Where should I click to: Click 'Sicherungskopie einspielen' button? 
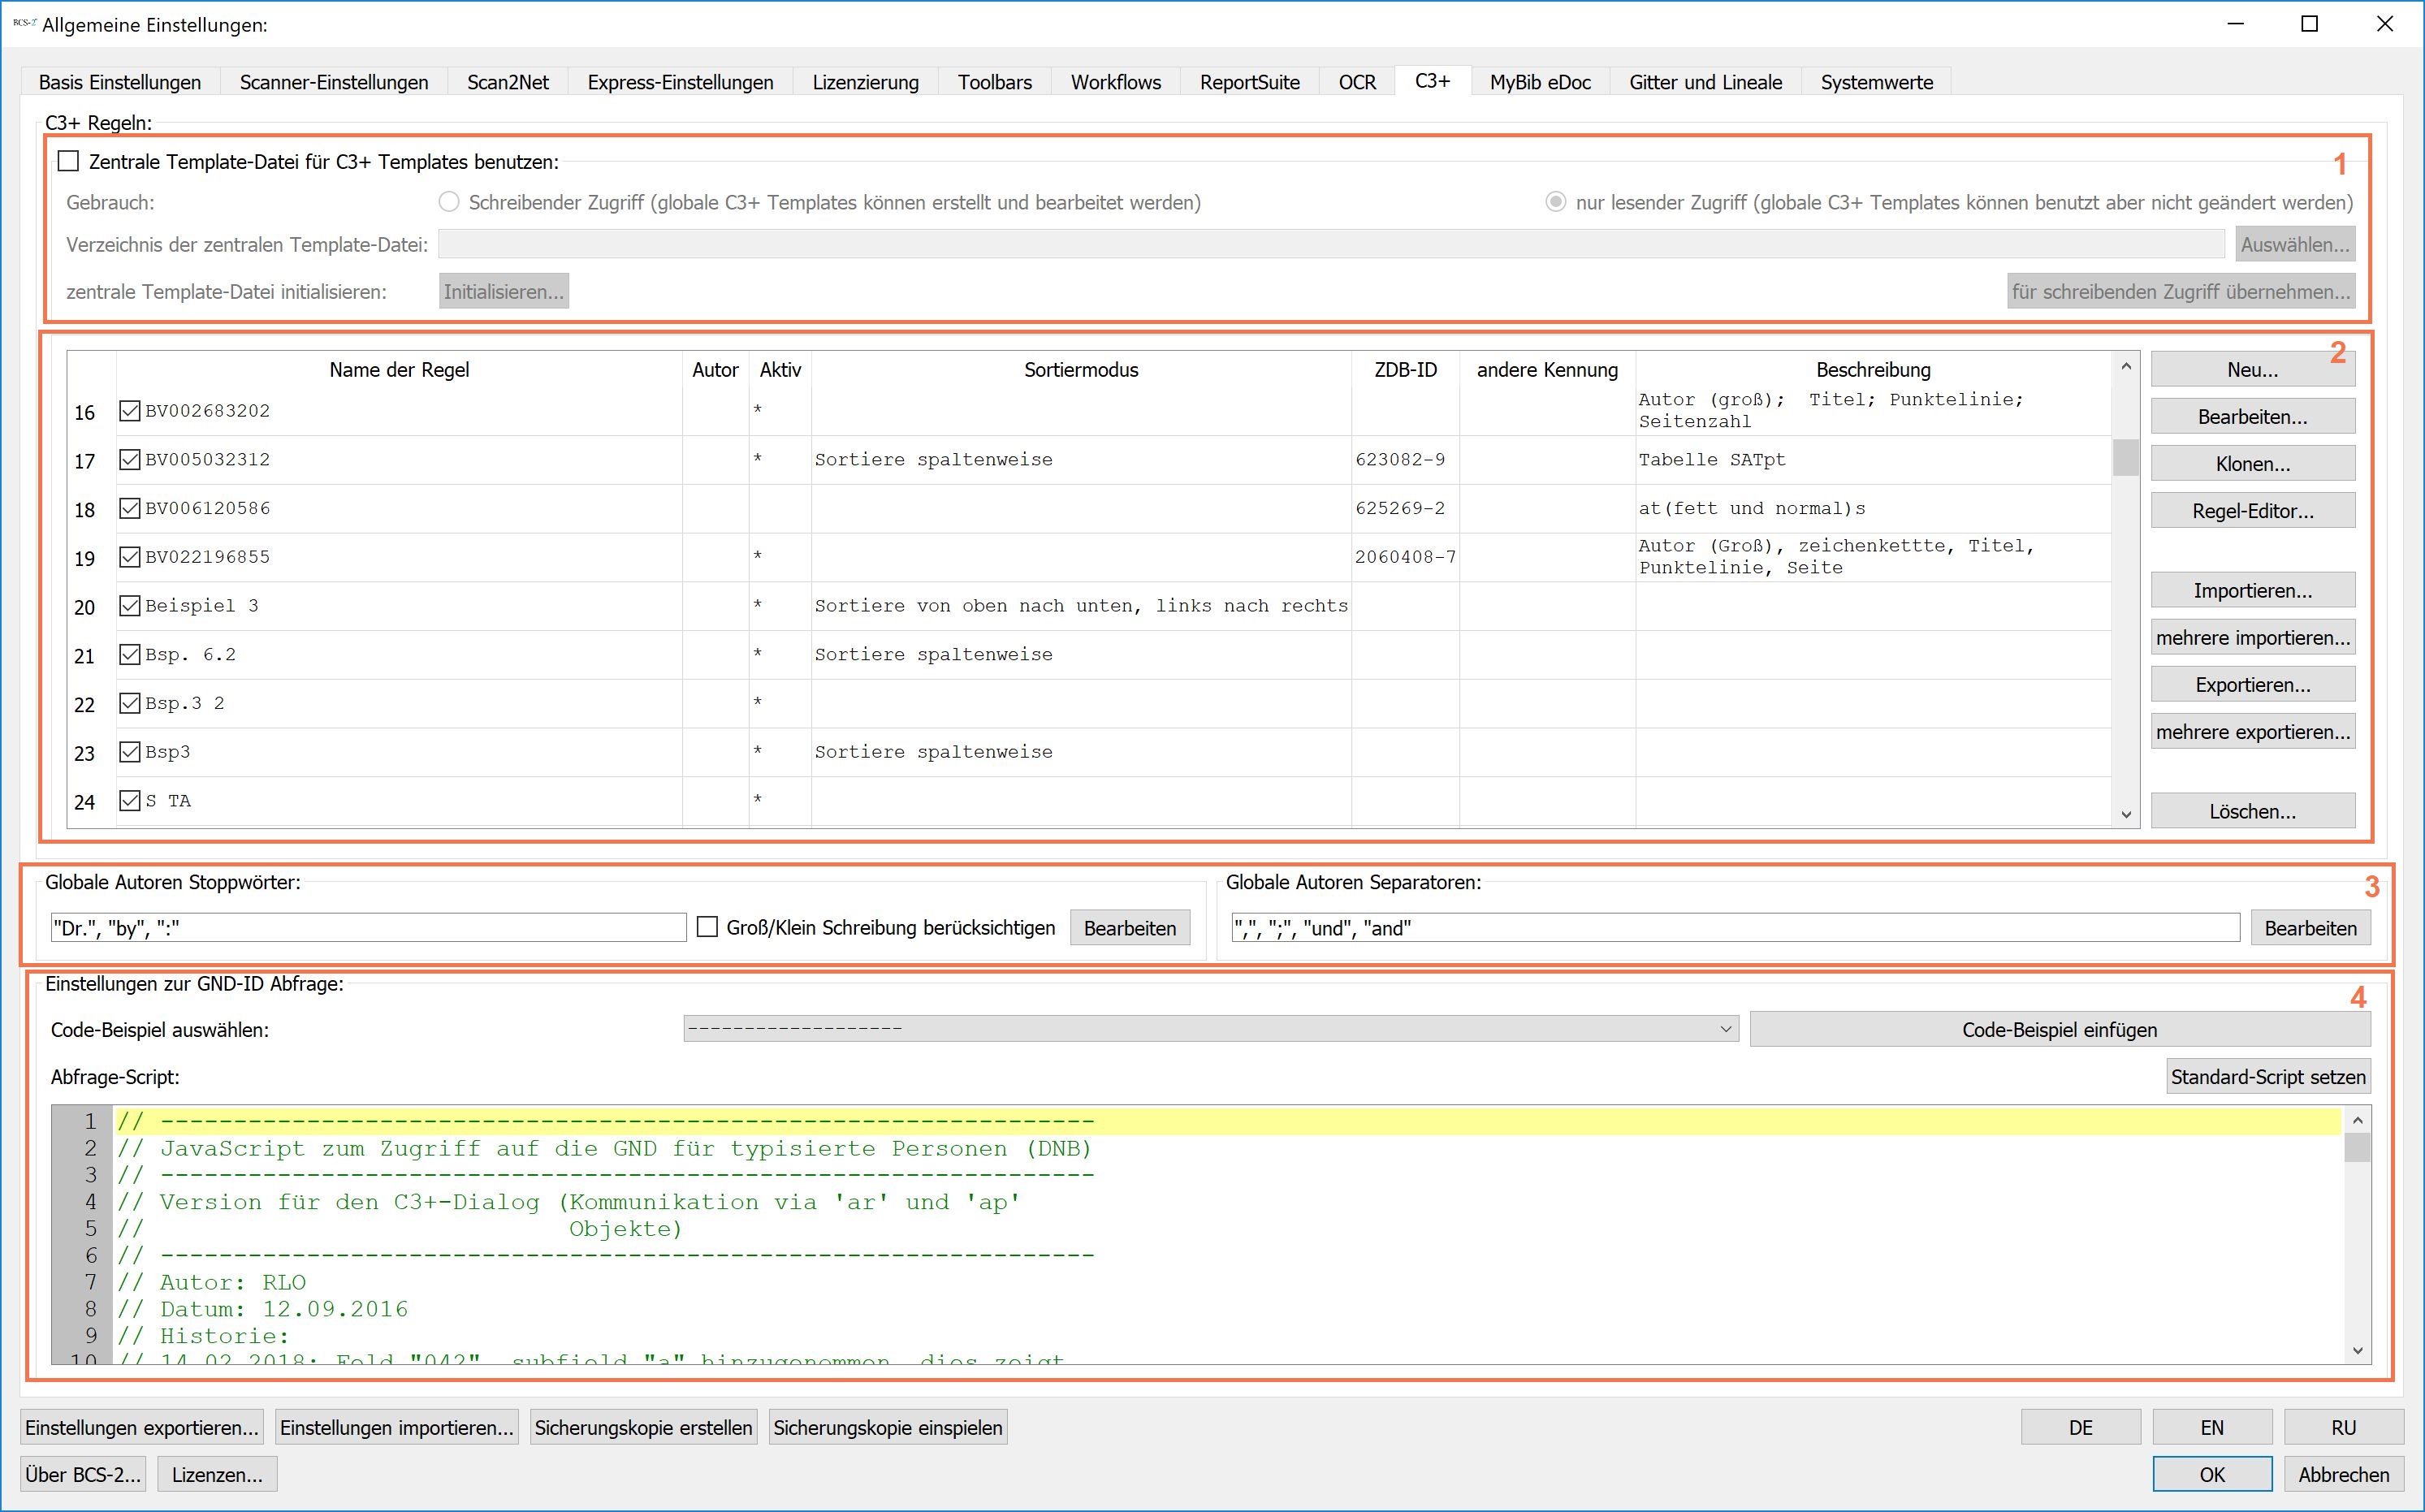click(x=887, y=1427)
